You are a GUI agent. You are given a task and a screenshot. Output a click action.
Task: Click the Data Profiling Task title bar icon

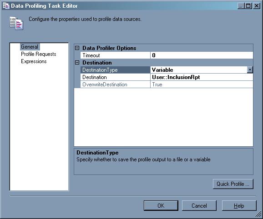tap(6, 6)
